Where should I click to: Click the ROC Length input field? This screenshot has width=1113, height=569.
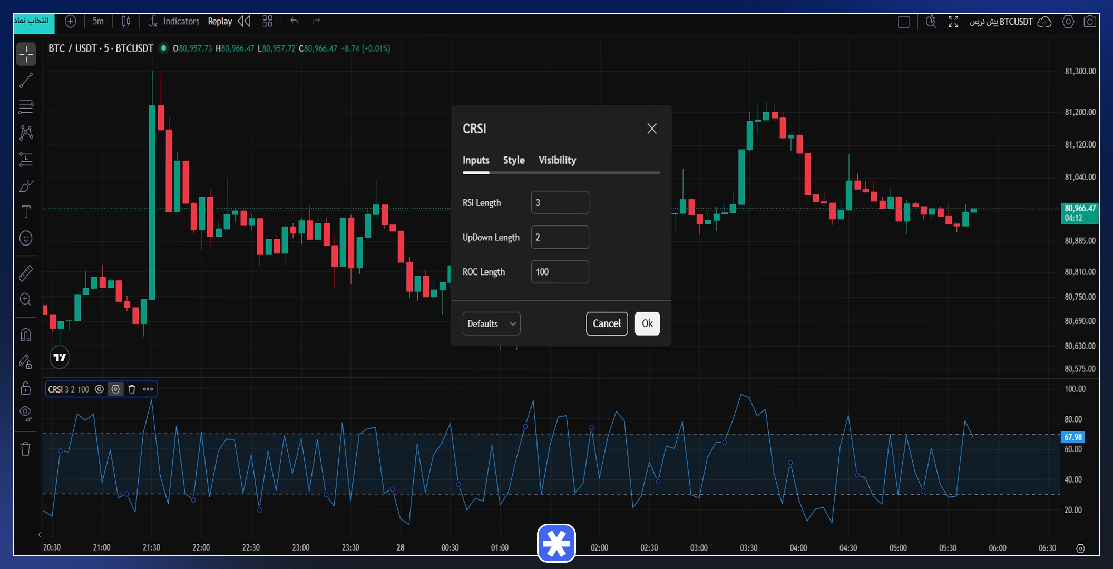560,272
